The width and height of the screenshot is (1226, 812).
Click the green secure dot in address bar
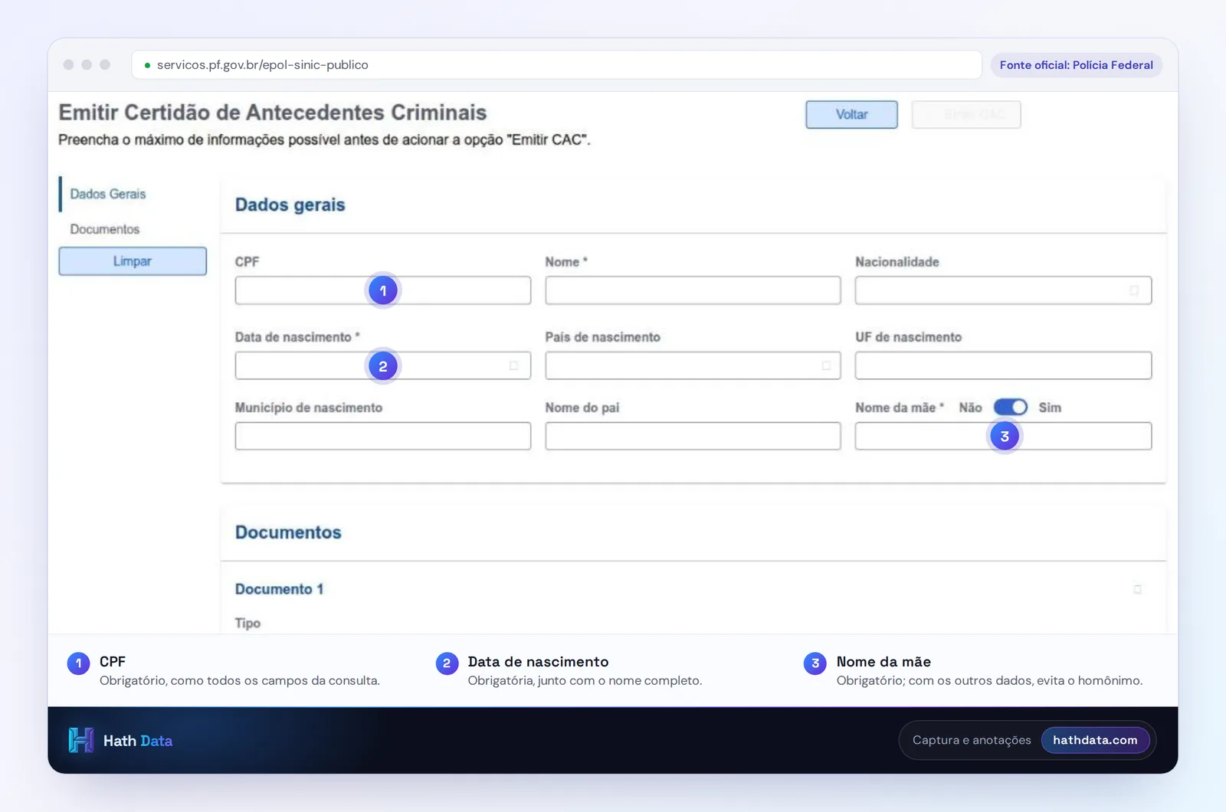[x=147, y=65]
